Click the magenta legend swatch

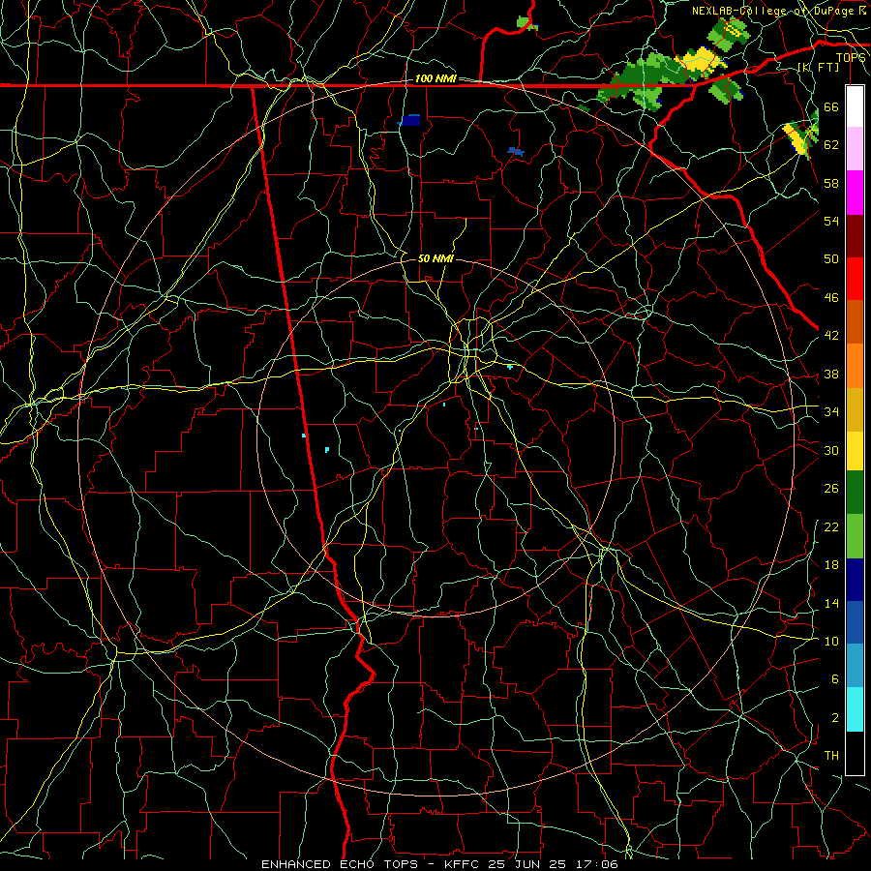point(855,193)
